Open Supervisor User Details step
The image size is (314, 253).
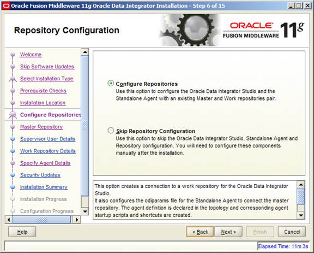(47, 139)
